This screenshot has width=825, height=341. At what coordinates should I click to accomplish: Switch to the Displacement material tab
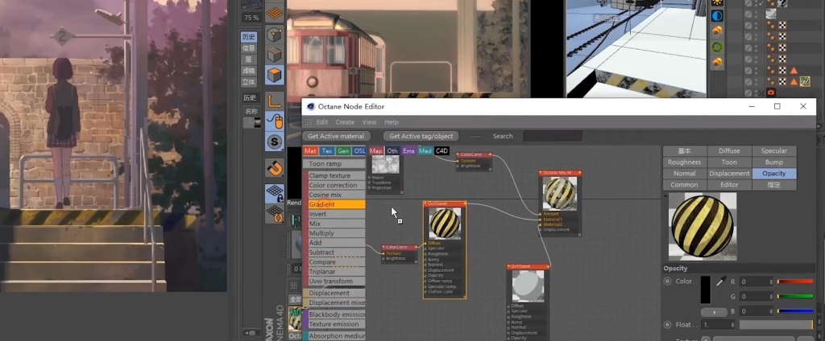tap(729, 174)
